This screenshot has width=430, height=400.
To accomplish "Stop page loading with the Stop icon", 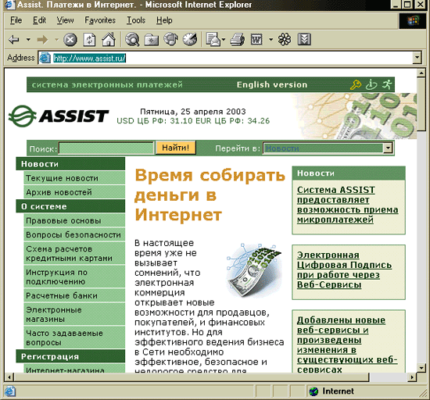I will pyautogui.click(x=70, y=40).
